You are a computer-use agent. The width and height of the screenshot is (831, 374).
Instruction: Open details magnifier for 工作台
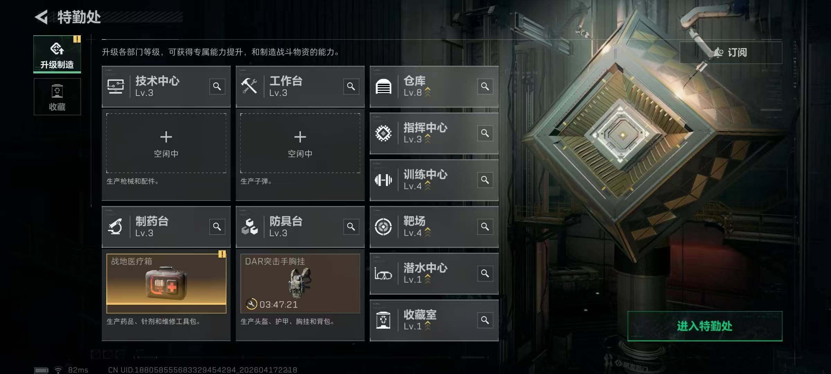(x=351, y=86)
